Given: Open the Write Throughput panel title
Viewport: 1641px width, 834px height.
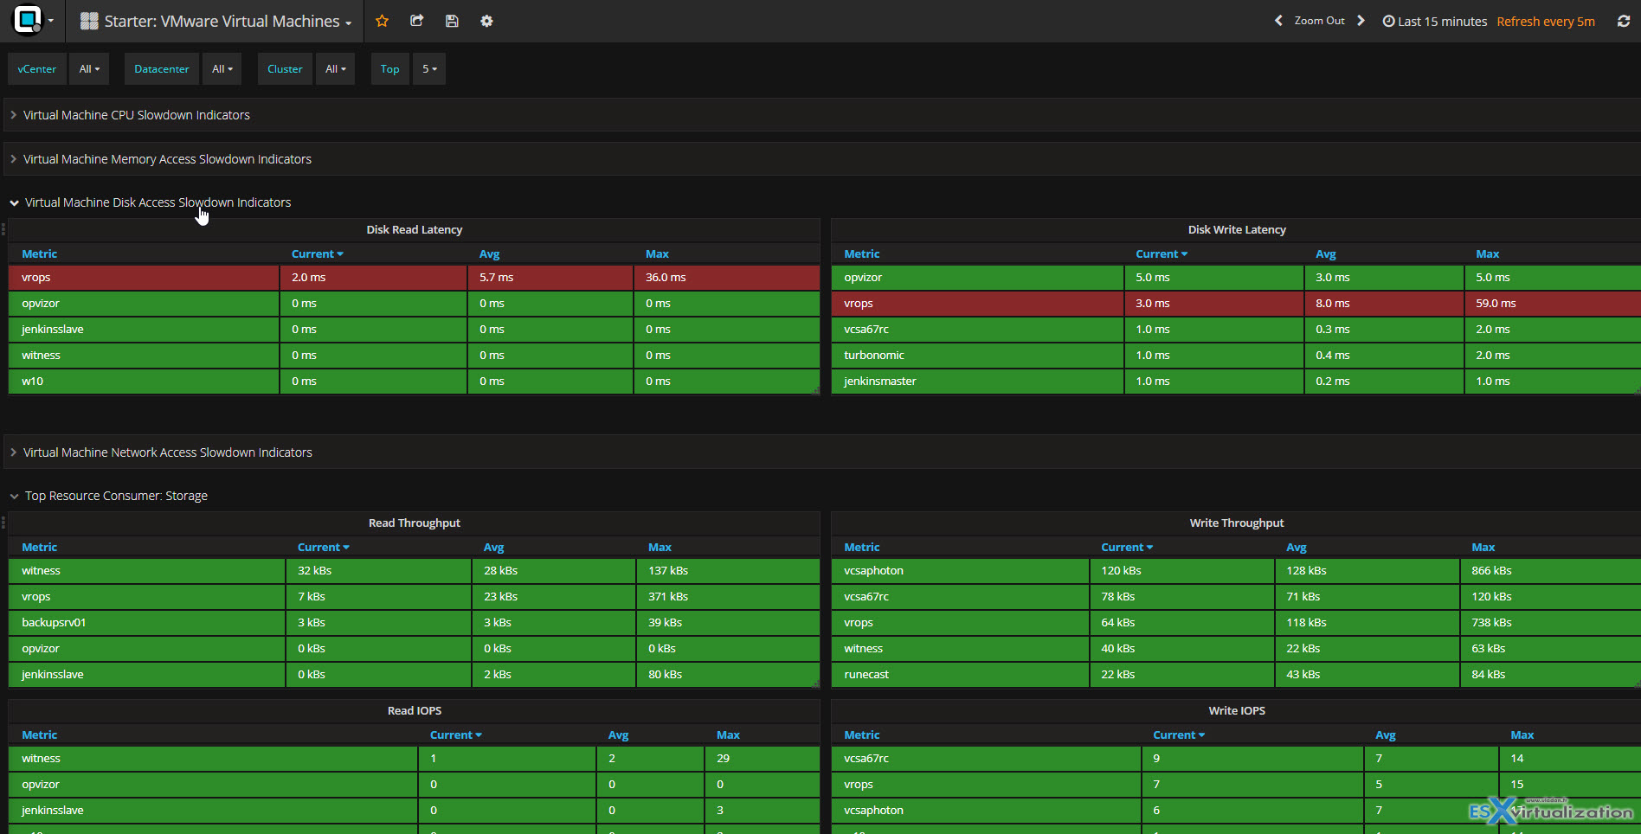Looking at the screenshot, I should [1237, 523].
